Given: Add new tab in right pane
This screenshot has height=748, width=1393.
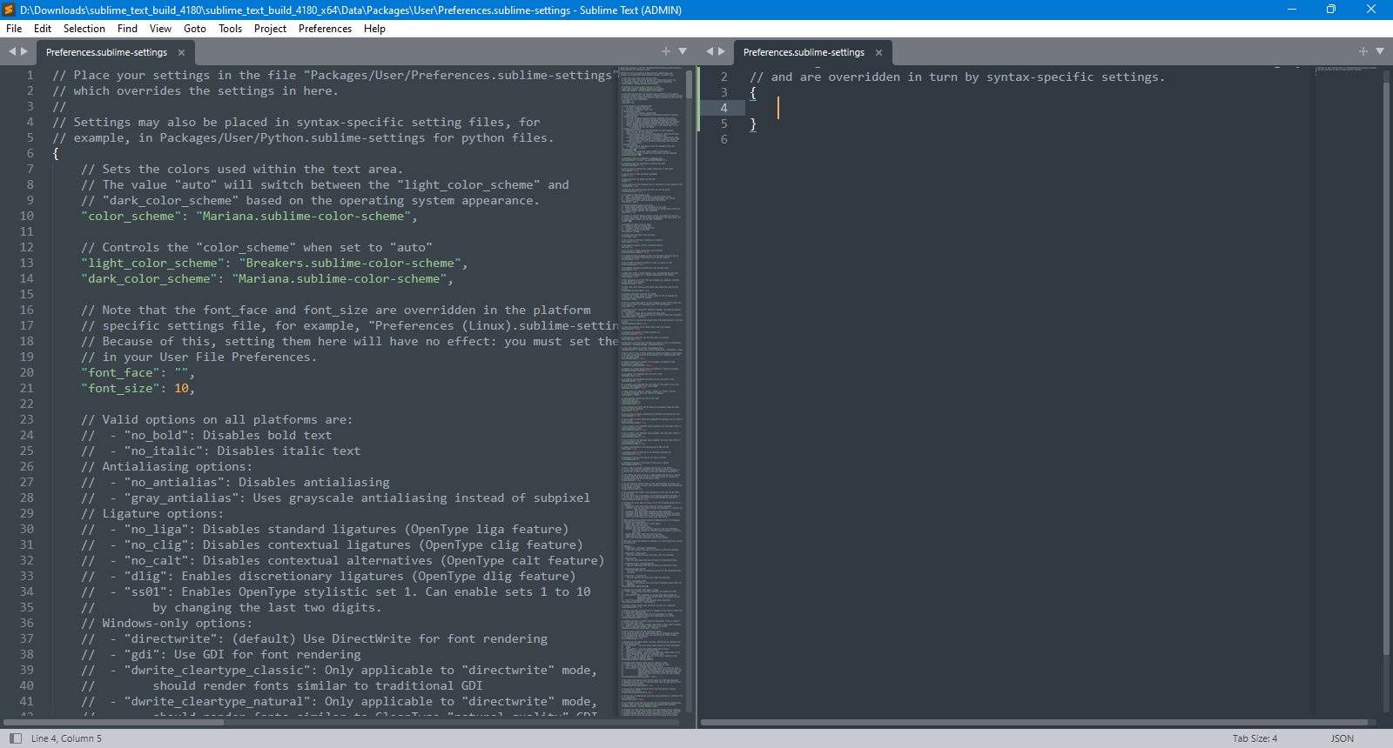Looking at the screenshot, I should (1363, 51).
